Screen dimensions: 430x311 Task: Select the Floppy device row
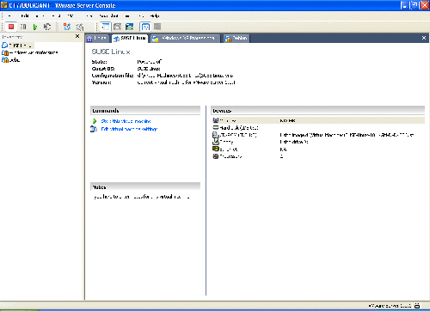pos(318,142)
